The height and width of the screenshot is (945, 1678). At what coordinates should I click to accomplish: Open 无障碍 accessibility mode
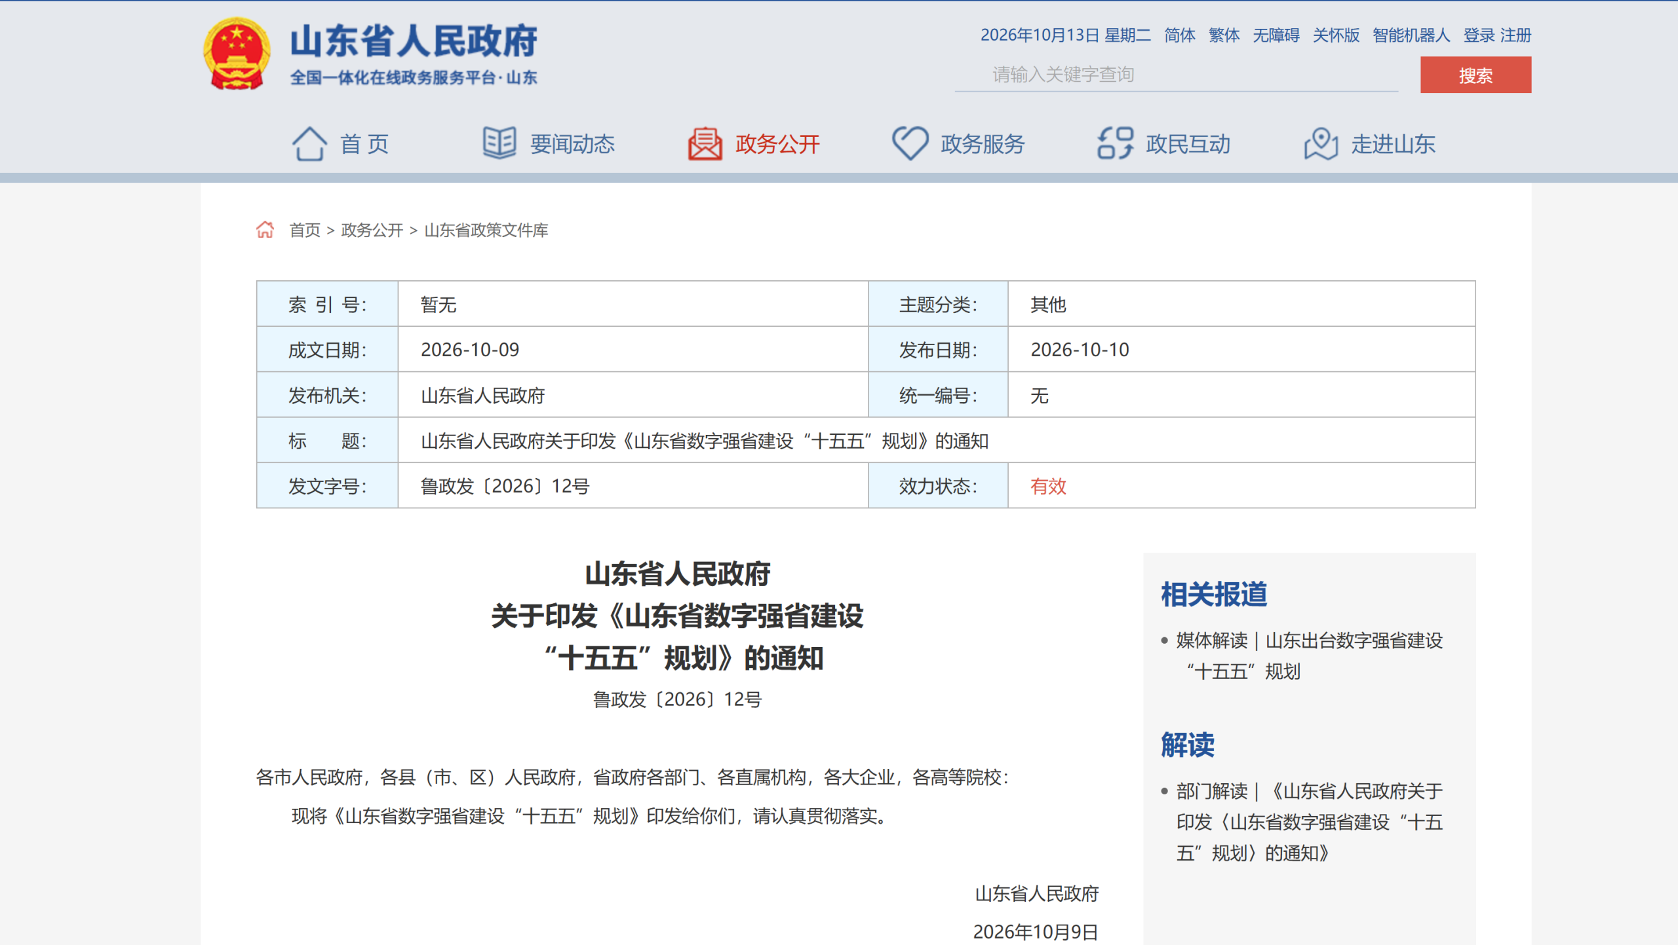1276,35
